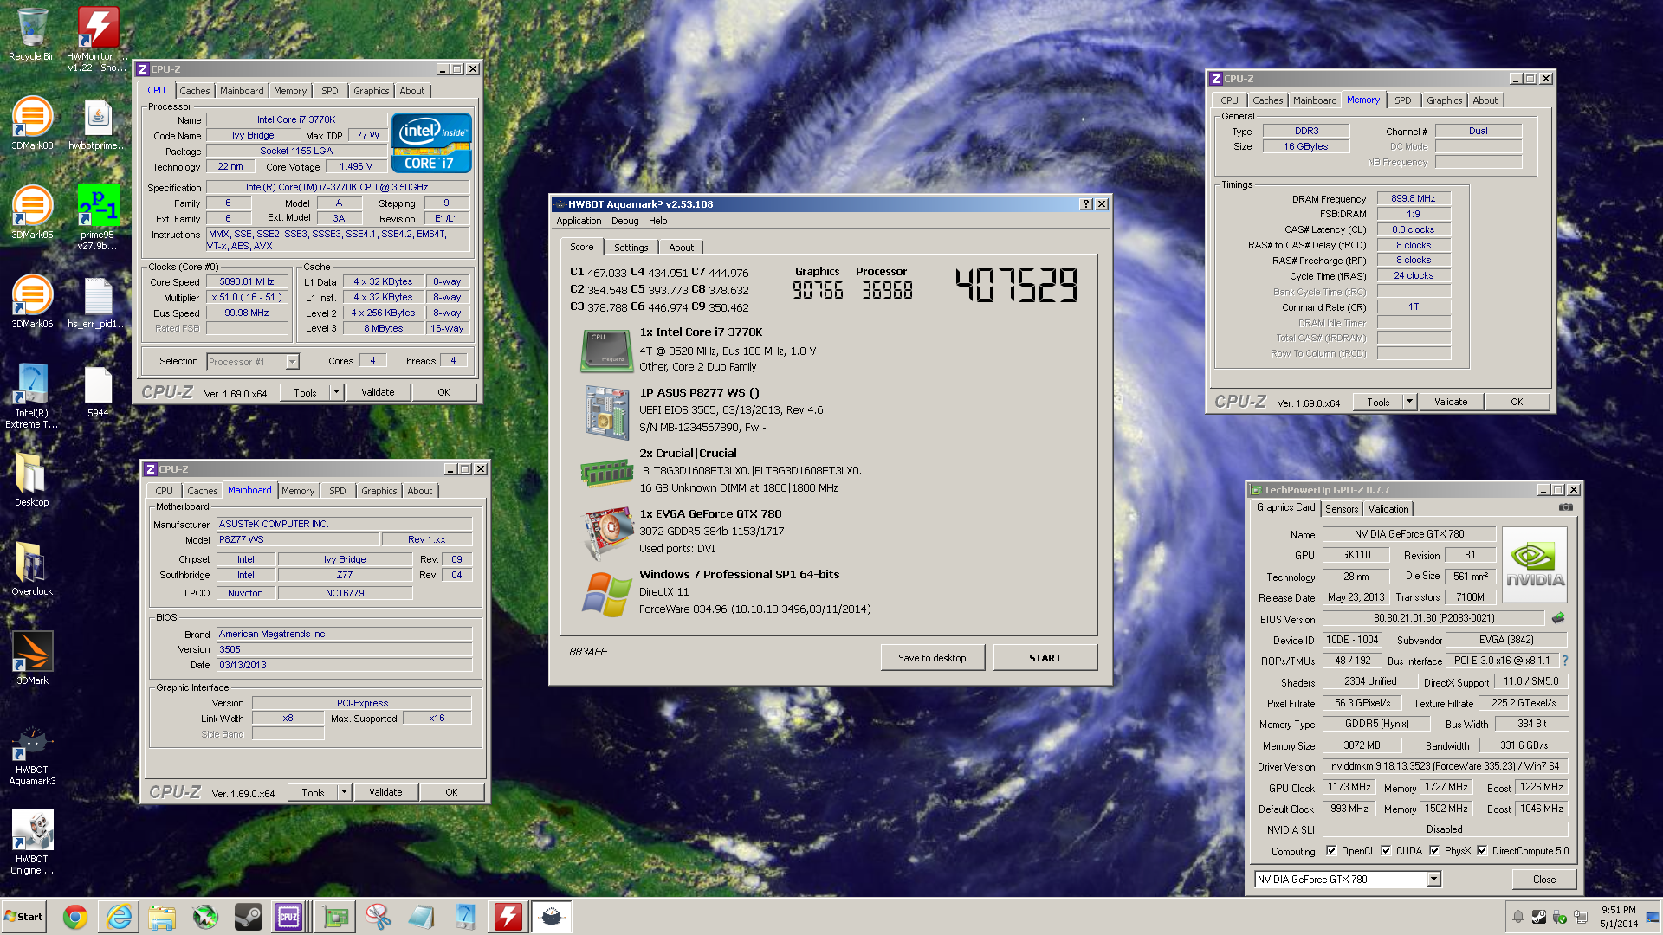Open the Windows Start button
The height and width of the screenshot is (935, 1663).
[x=24, y=917]
